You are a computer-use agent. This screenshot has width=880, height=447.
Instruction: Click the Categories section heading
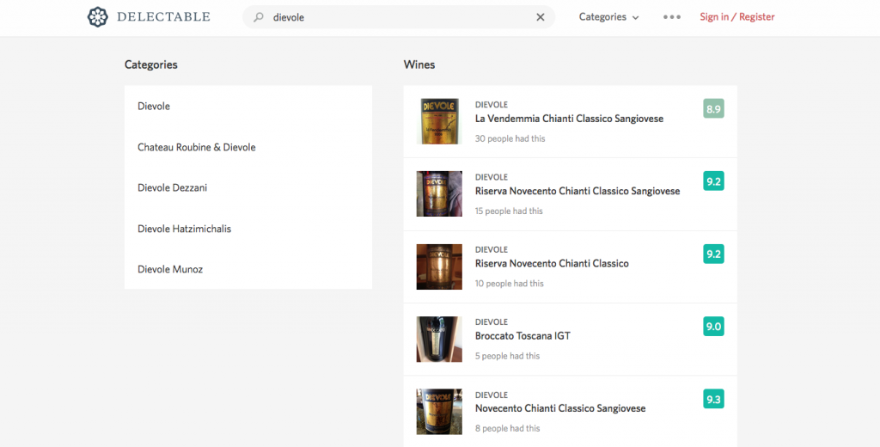click(151, 64)
